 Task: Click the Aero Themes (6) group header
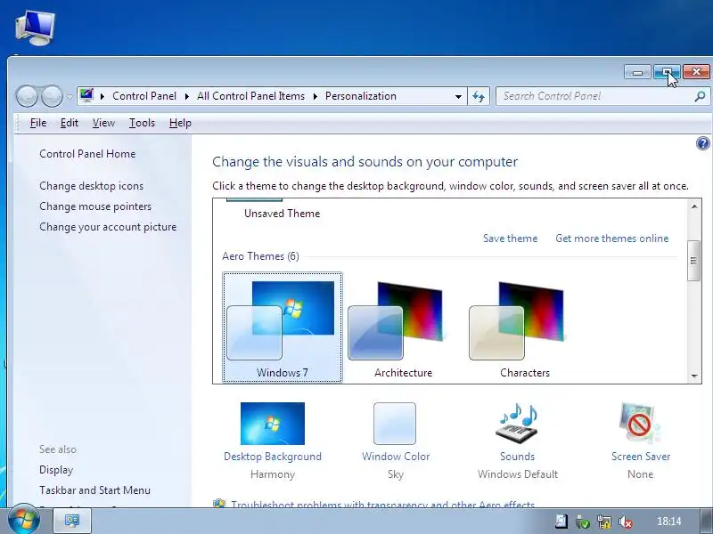tap(260, 256)
